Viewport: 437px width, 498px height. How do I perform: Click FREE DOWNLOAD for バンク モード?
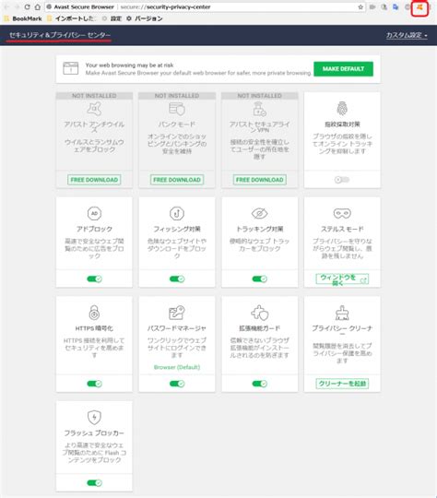click(x=177, y=180)
